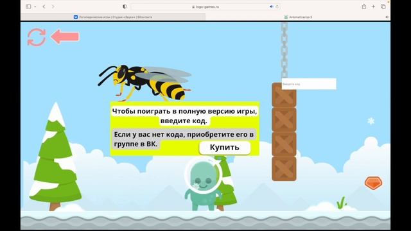Click the text 'группе в ВК.'
Image resolution: width=411 pixels, height=231 pixels.
(x=136, y=144)
